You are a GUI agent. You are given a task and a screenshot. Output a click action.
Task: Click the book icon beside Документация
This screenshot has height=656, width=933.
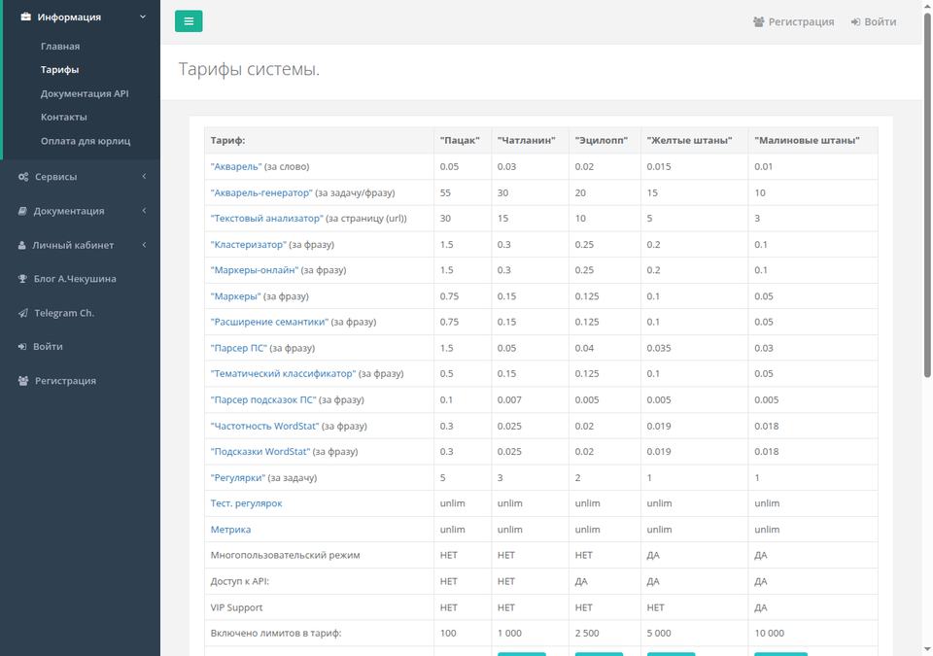[x=22, y=211]
